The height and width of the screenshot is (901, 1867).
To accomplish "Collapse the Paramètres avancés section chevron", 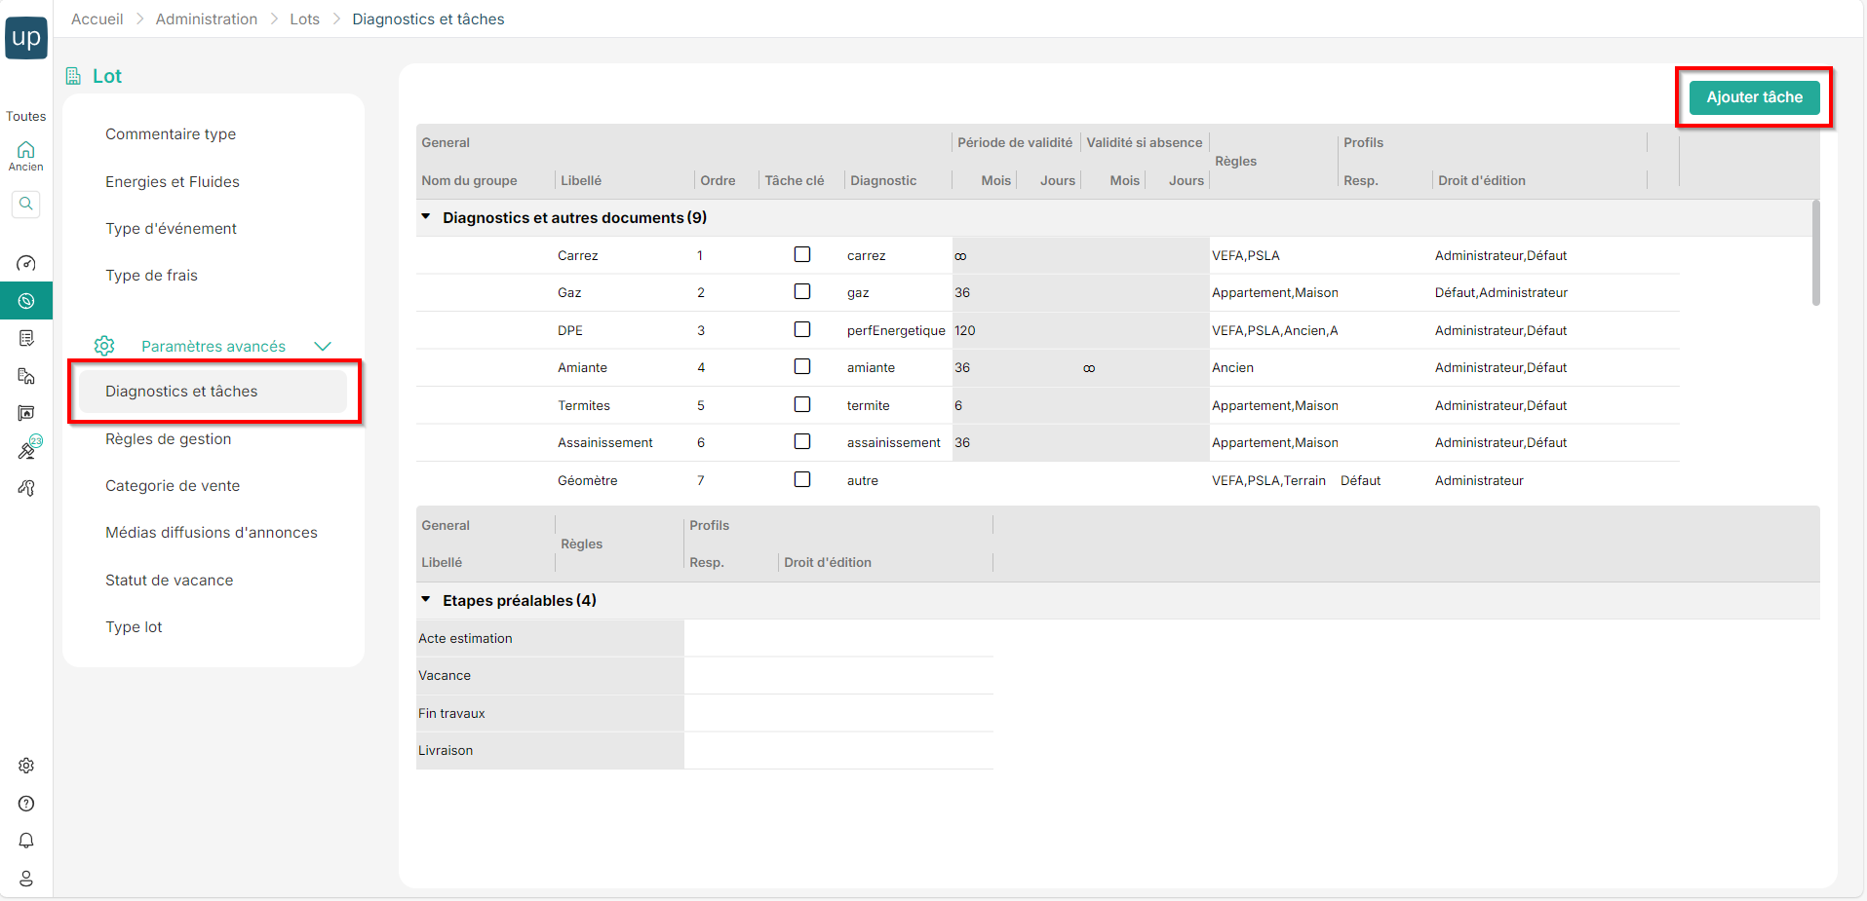I will (323, 347).
